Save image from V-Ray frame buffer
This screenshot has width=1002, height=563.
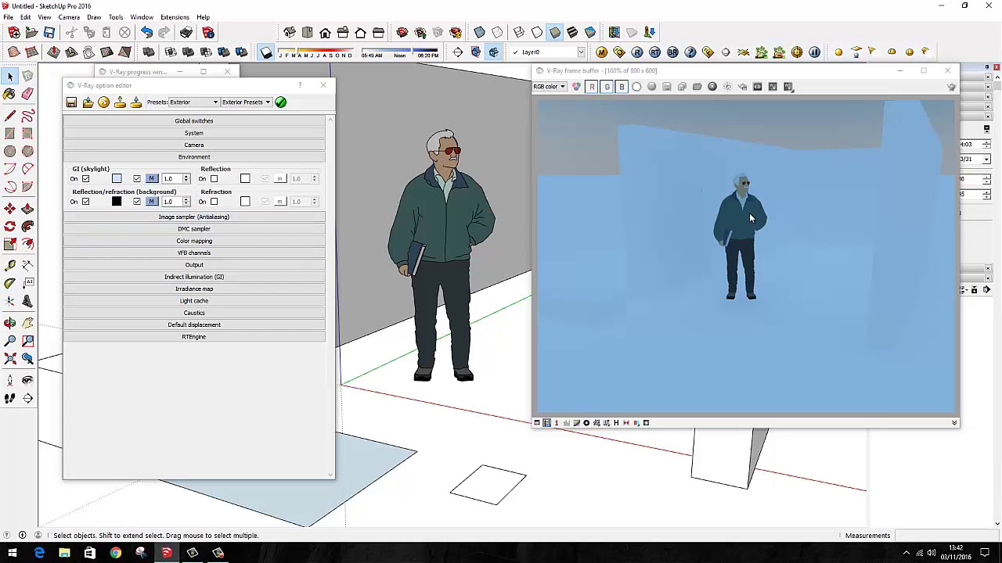tap(667, 87)
